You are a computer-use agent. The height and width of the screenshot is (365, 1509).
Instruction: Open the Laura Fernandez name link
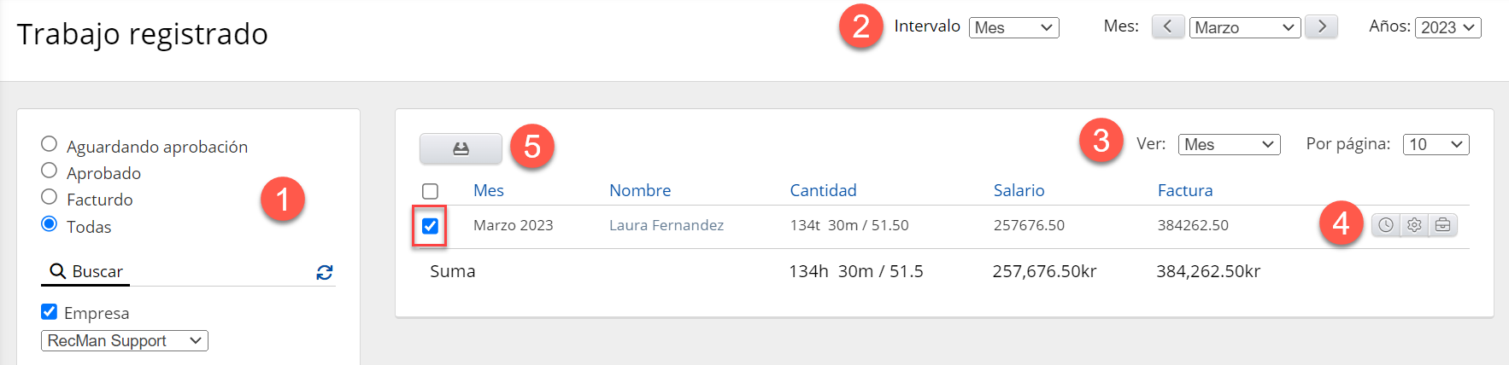point(666,225)
